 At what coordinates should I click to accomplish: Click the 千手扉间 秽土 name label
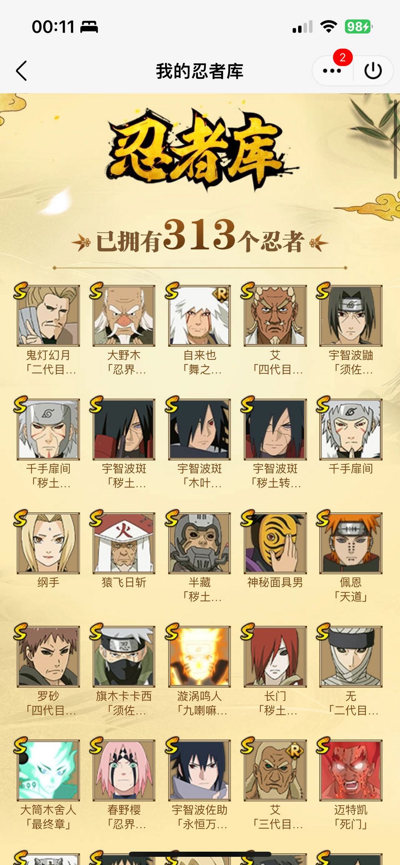49,476
